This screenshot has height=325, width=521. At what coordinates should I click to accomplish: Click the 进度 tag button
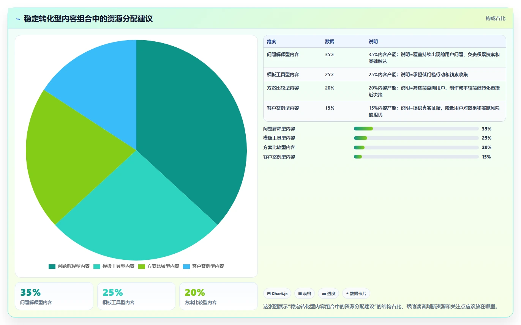[x=328, y=294]
